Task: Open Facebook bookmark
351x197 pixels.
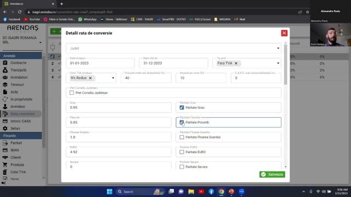Action: [12, 20]
